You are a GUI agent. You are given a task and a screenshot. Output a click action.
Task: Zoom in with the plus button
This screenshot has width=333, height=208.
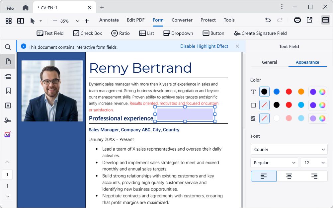click(x=87, y=21)
